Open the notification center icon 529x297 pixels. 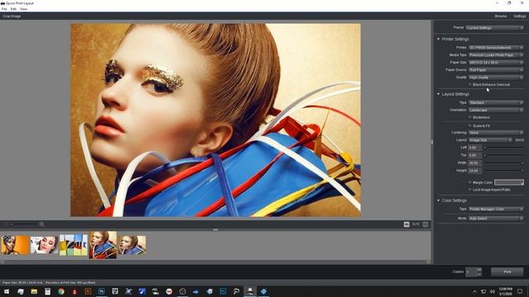[x=520, y=291]
